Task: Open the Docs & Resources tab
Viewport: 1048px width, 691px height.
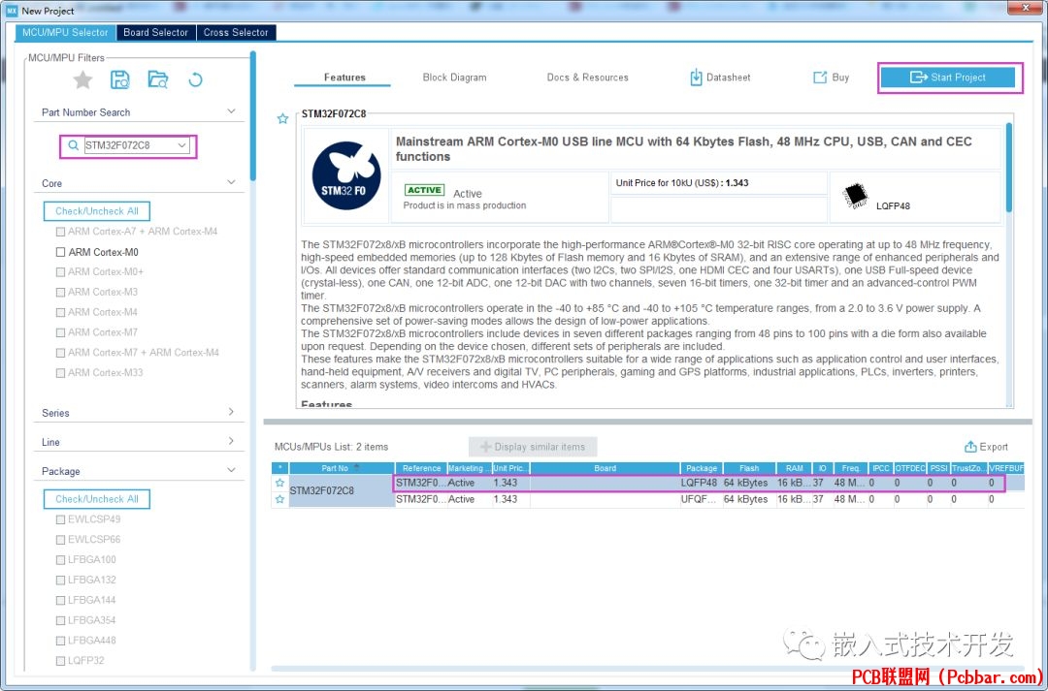Action: (x=587, y=78)
